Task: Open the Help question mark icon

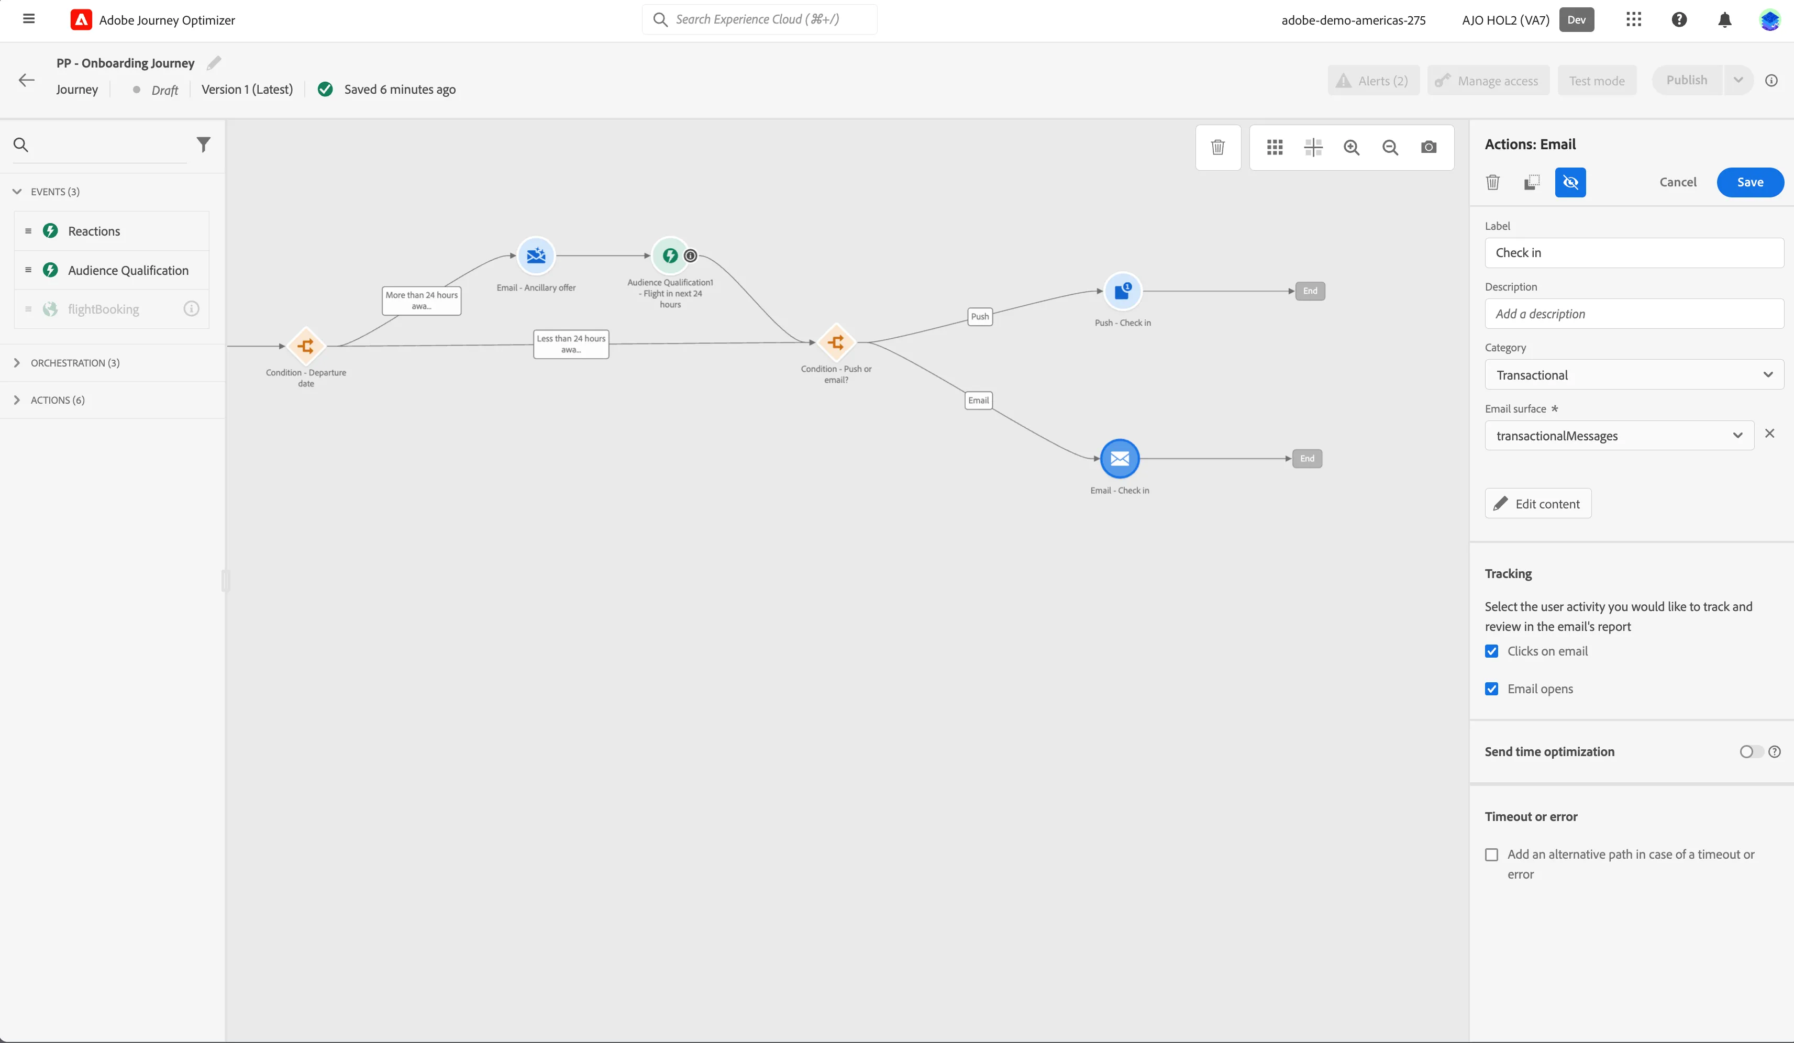Action: coord(1679,19)
